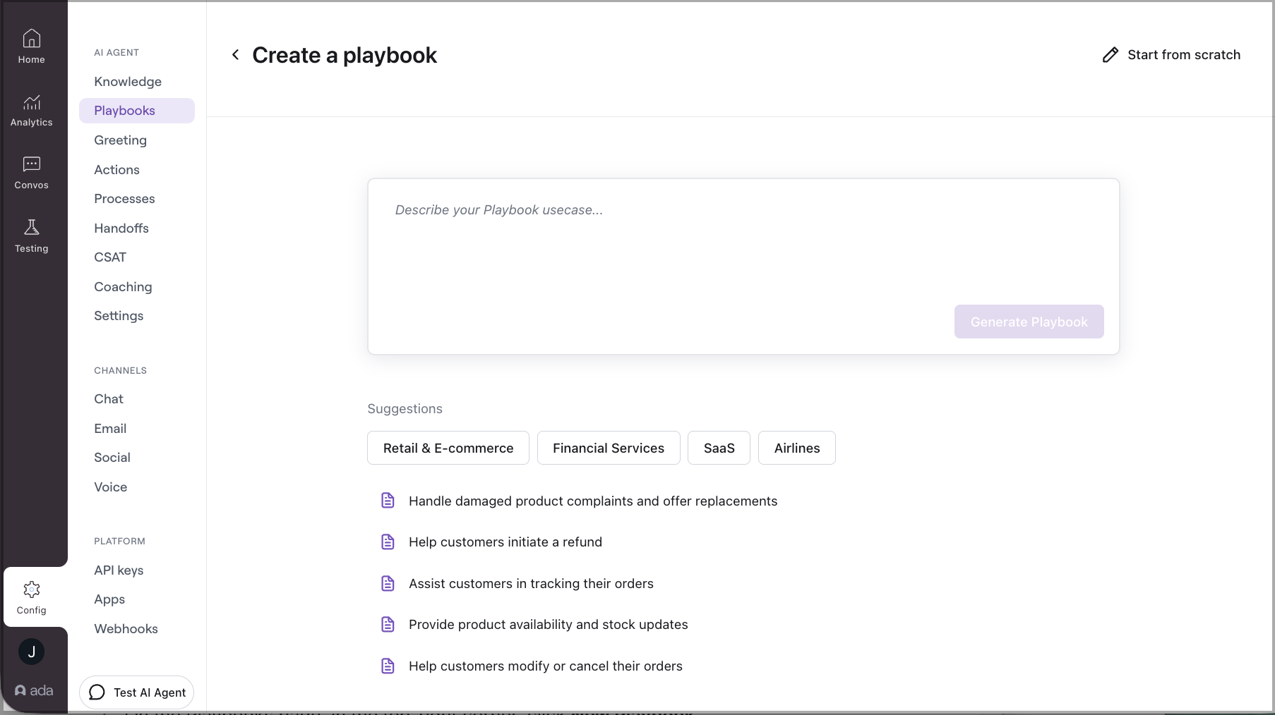
Task: Open Playbooks in the AI Agent menu
Action: (124, 110)
